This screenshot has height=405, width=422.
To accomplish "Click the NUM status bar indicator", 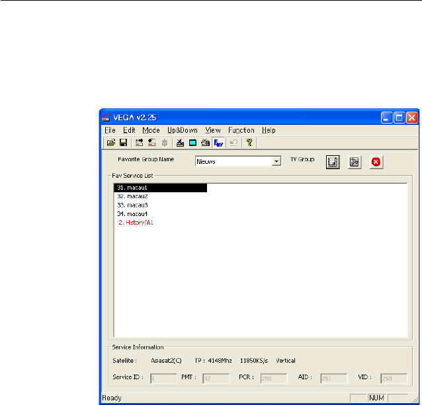I will coord(376,398).
